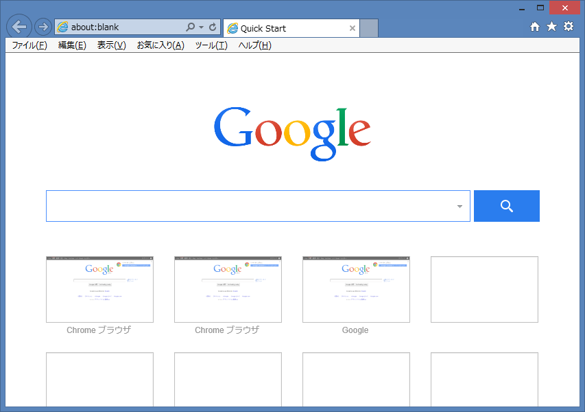Open Tools via the gear icon
585x412 pixels.
click(569, 27)
